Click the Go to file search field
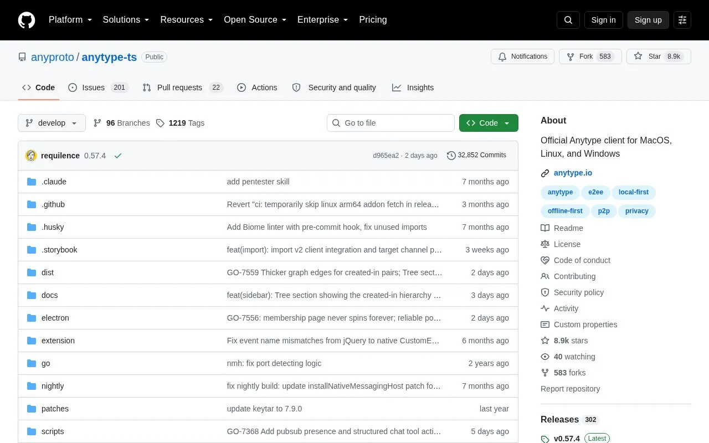Image resolution: width=709 pixels, height=443 pixels. (x=391, y=123)
